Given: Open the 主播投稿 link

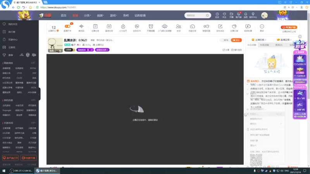Looking at the screenshot, I should click(259, 40).
